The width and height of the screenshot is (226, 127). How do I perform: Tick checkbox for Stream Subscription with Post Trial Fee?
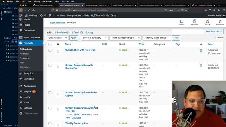(50, 108)
